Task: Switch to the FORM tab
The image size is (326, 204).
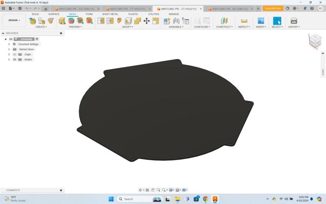Action: click(89, 14)
